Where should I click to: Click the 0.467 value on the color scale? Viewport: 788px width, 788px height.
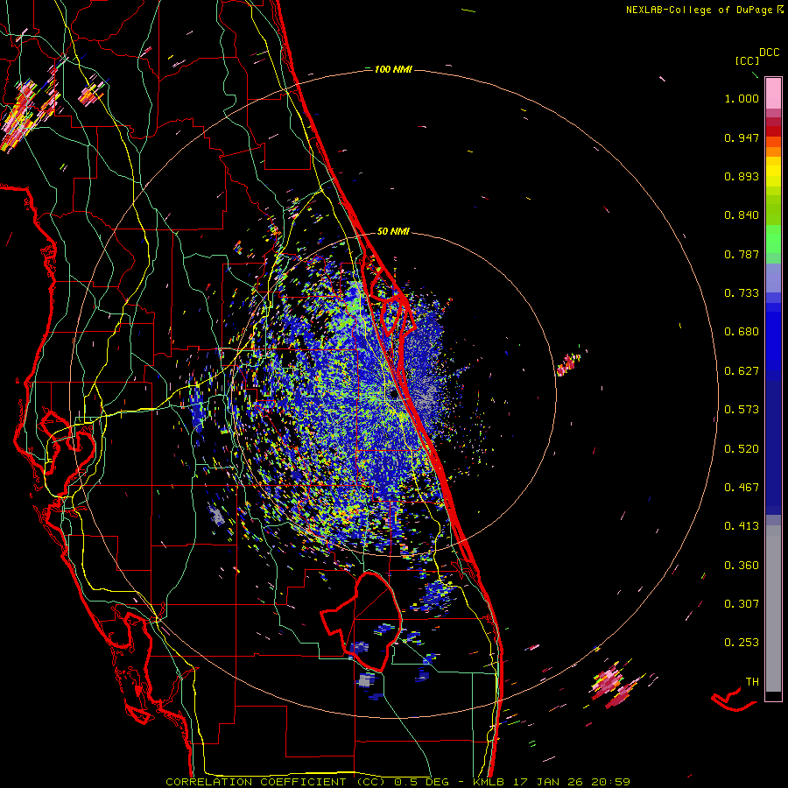pos(742,488)
